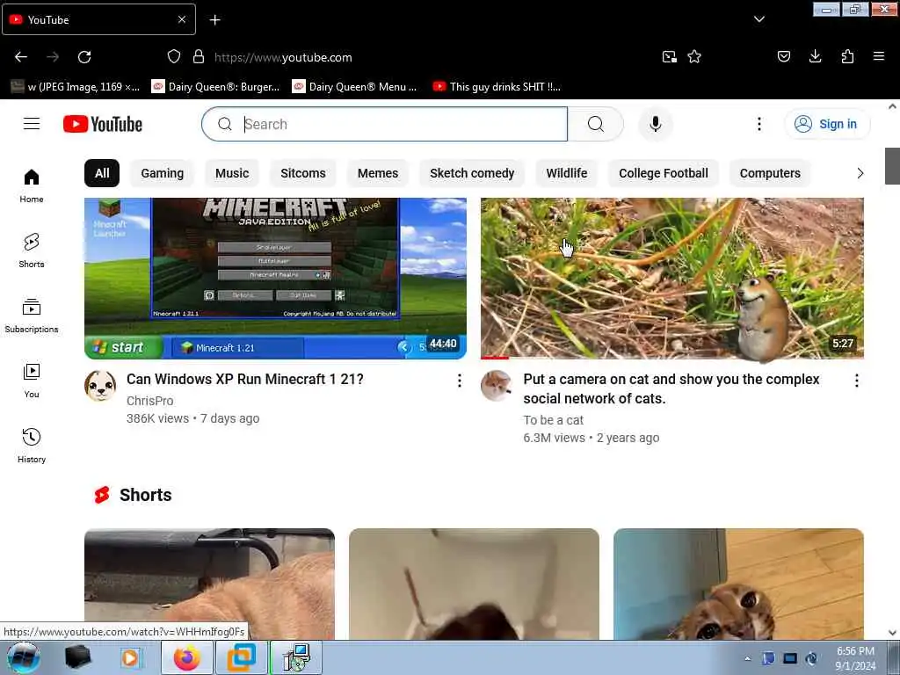The height and width of the screenshot is (675, 900).
Task: Click the search magnifier button
Action: pos(595,124)
